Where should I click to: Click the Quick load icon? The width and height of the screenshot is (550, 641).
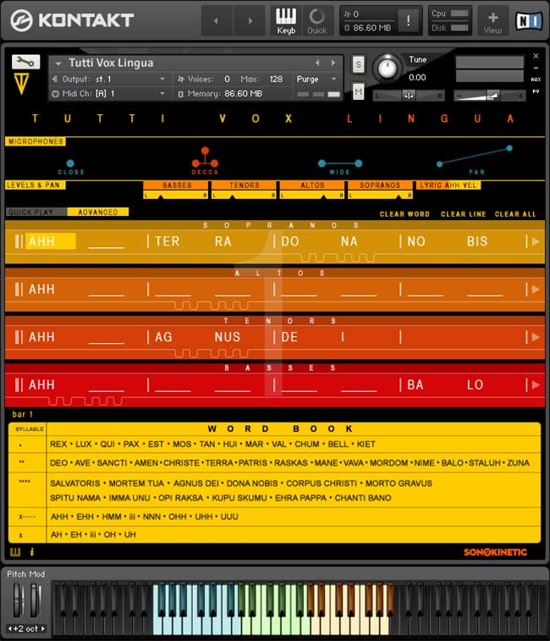coord(316,20)
